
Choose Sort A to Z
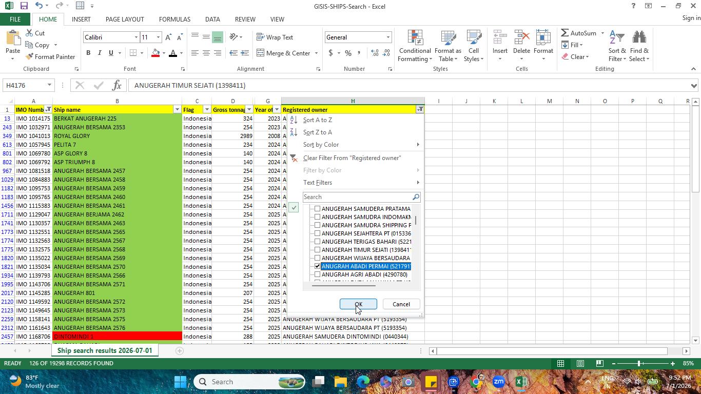tap(317, 120)
